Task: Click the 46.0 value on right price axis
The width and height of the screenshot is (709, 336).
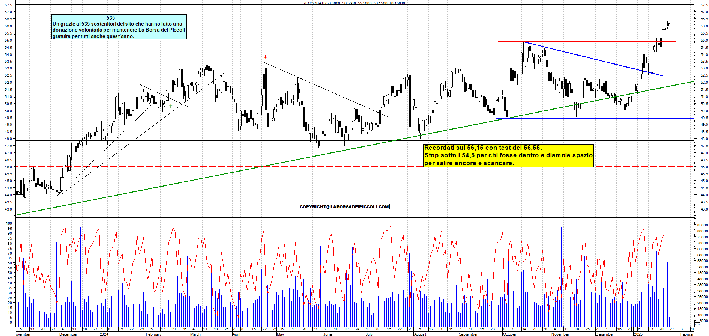Action: click(704, 167)
